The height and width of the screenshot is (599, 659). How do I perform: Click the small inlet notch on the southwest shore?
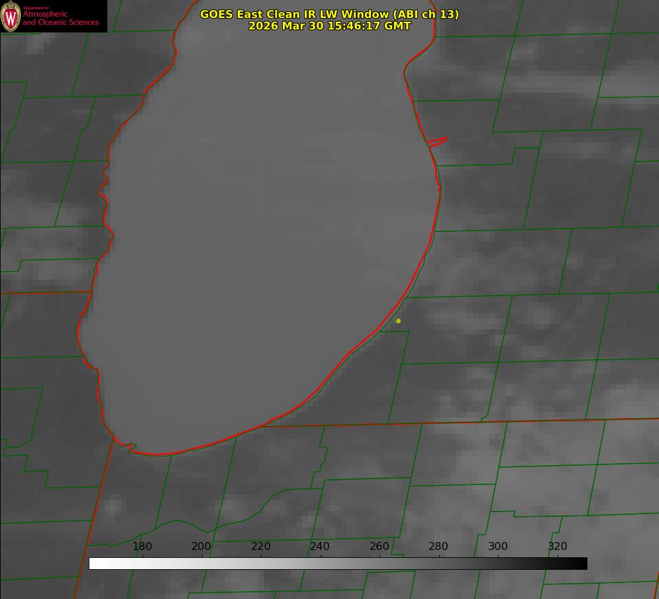click(130, 447)
